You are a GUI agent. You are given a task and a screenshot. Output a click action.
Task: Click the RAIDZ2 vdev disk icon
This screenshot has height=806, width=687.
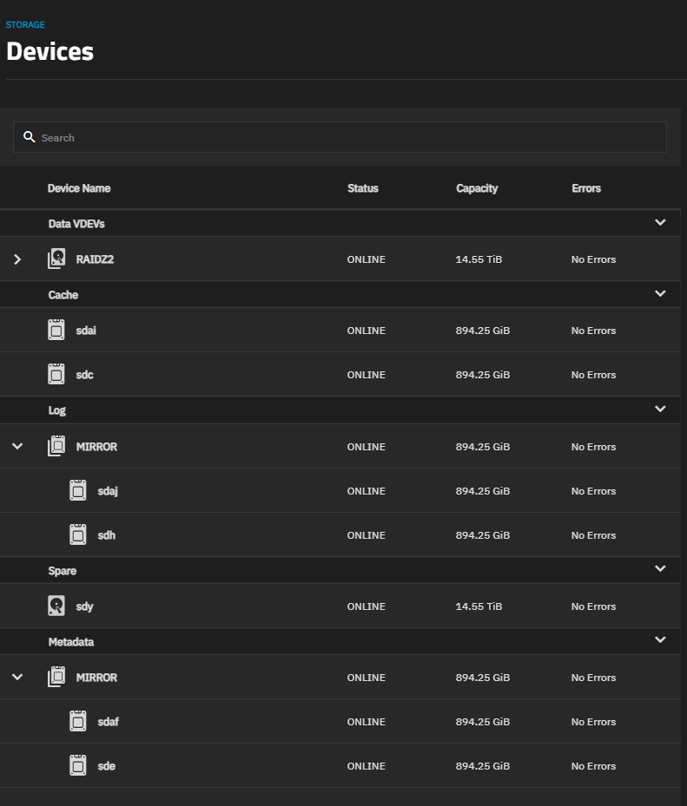pyautogui.click(x=56, y=259)
